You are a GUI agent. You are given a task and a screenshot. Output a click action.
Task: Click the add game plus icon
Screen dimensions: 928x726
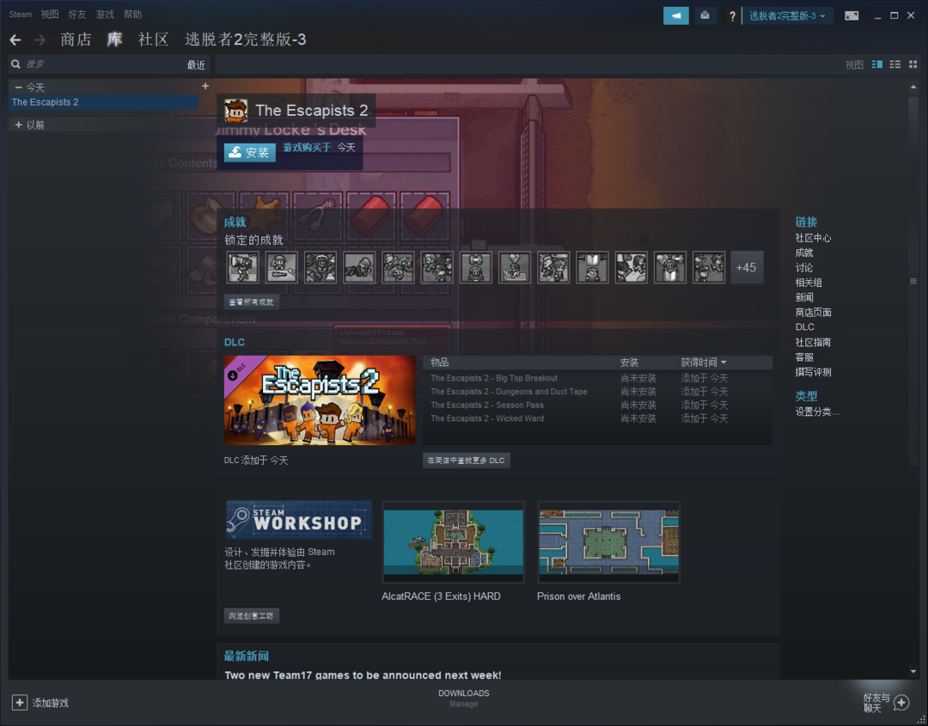click(20, 703)
